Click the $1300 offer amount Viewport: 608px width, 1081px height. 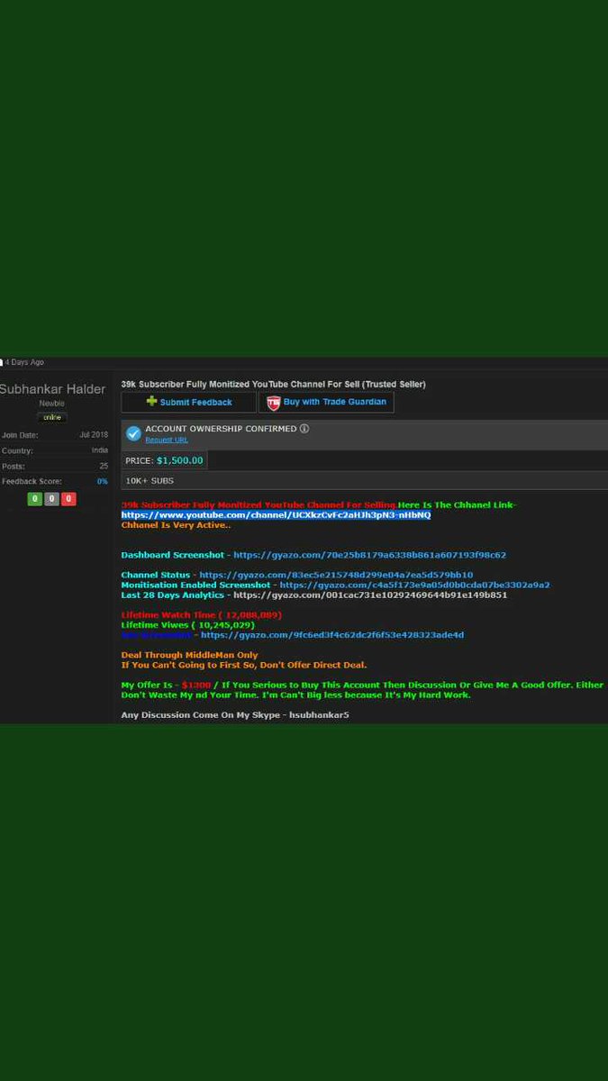click(195, 686)
